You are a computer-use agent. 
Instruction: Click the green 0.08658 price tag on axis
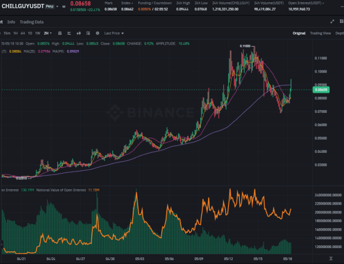(x=321, y=90)
